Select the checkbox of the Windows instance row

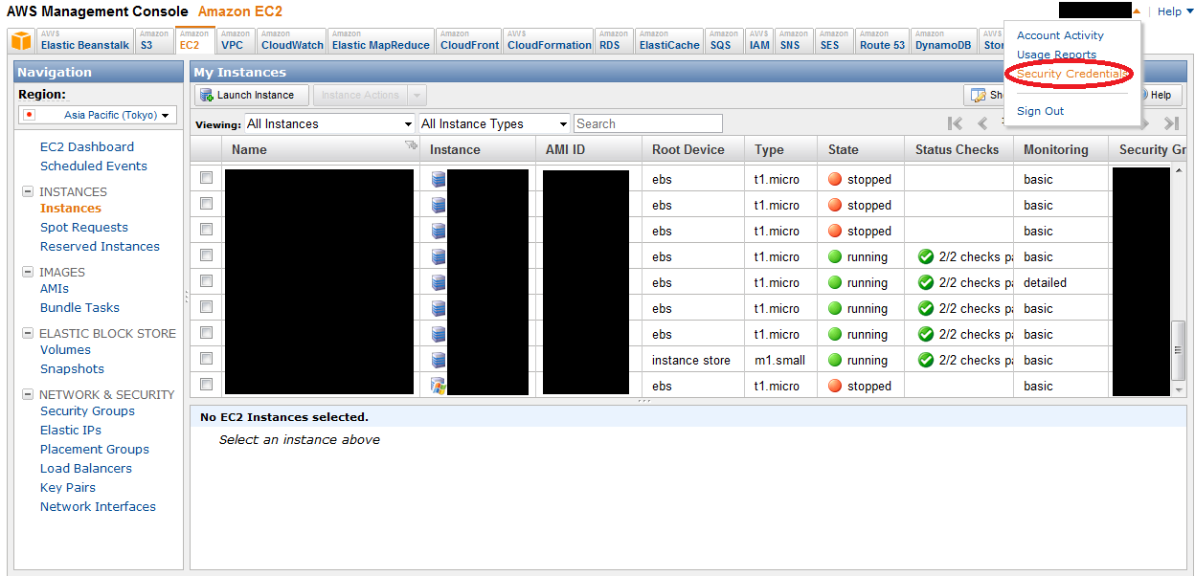[206, 384]
